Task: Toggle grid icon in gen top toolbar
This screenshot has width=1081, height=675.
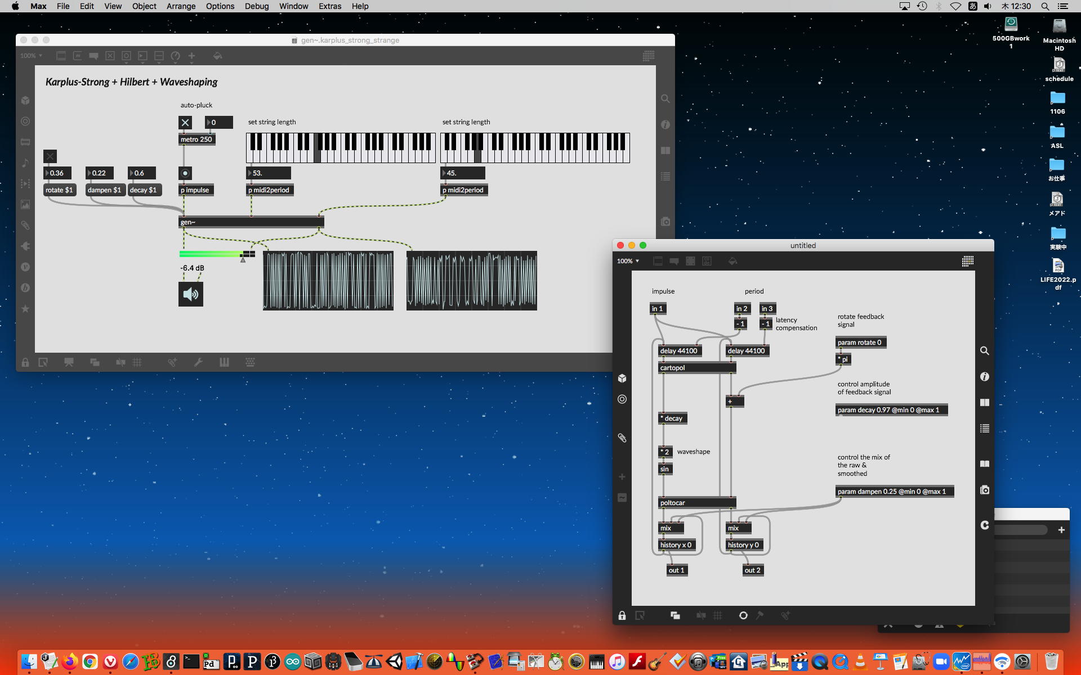Action: [x=967, y=261]
